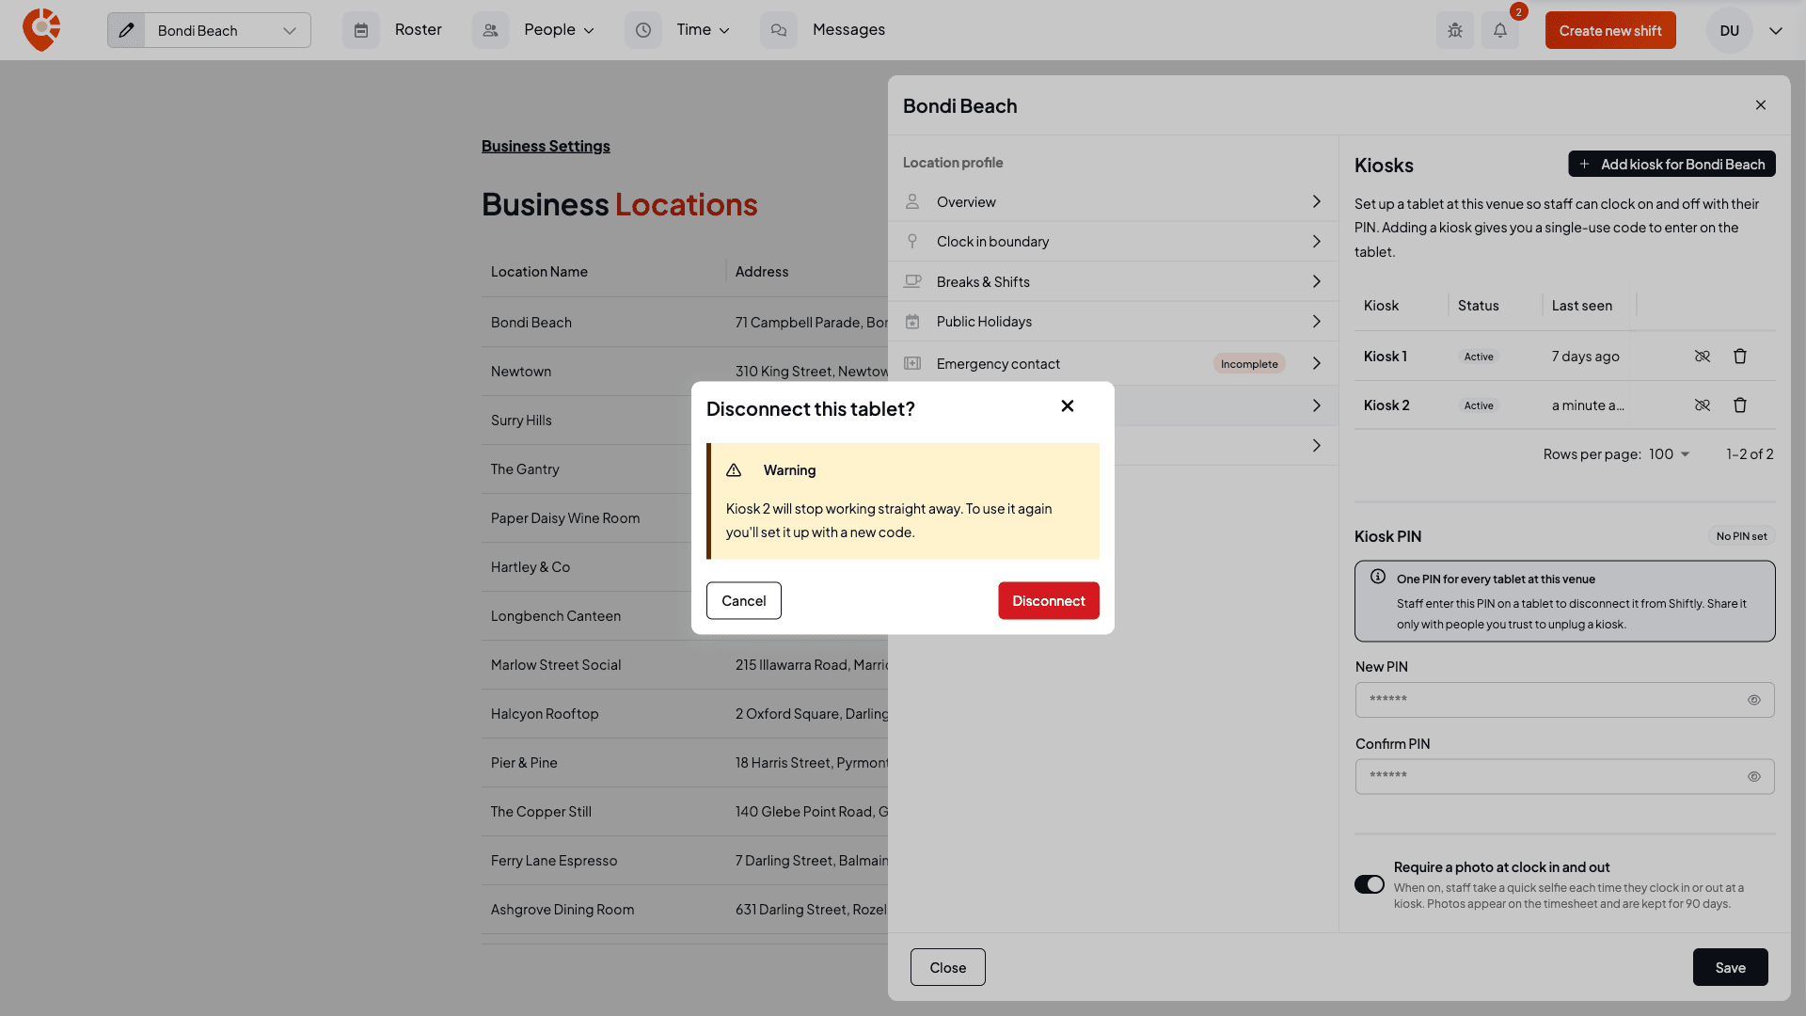Click the disconnect icon for Kiosk 1
The image size is (1806, 1016).
click(x=1703, y=357)
